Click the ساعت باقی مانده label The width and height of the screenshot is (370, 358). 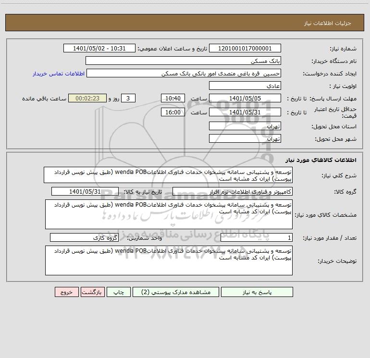(44, 99)
